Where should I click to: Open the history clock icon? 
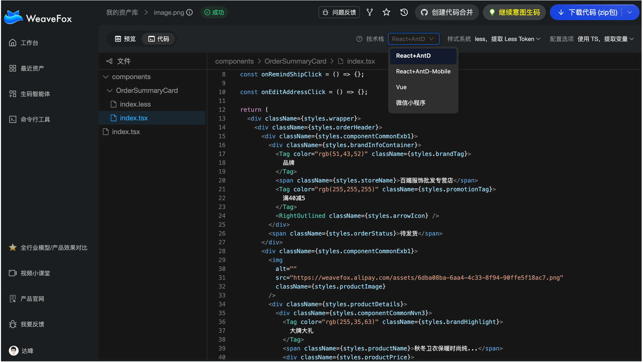click(404, 12)
